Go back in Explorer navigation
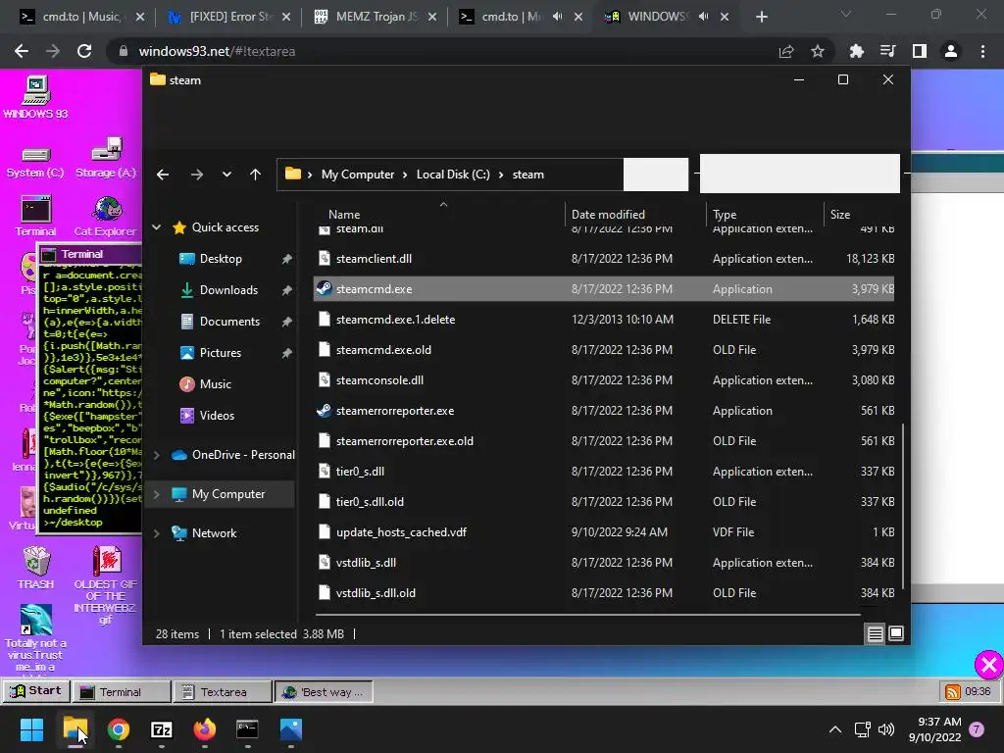 [x=163, y=175]
